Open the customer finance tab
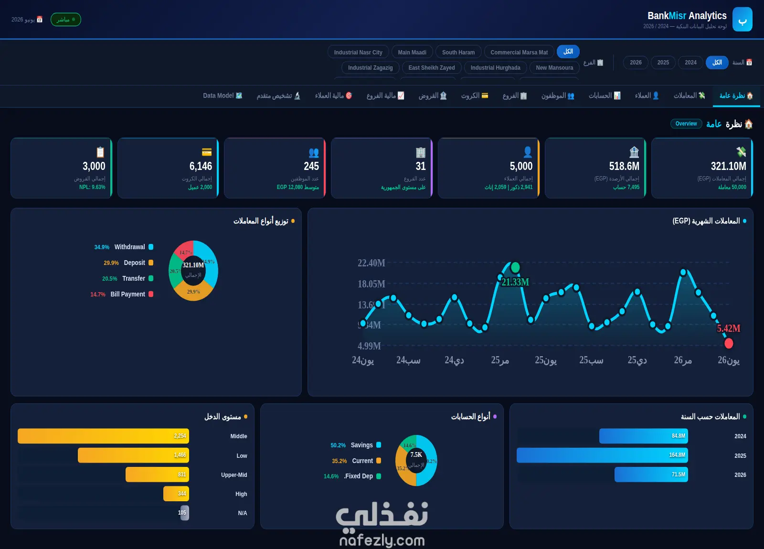Image resolution: width=764 pixels, height=549 pixels. (x=333, y=96)
